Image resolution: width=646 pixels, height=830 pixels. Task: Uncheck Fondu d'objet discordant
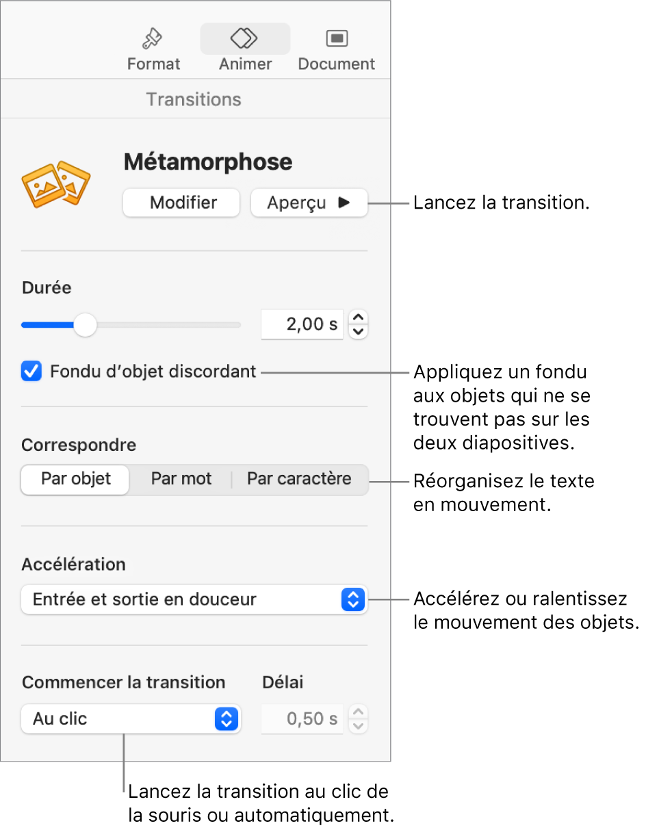31,372
